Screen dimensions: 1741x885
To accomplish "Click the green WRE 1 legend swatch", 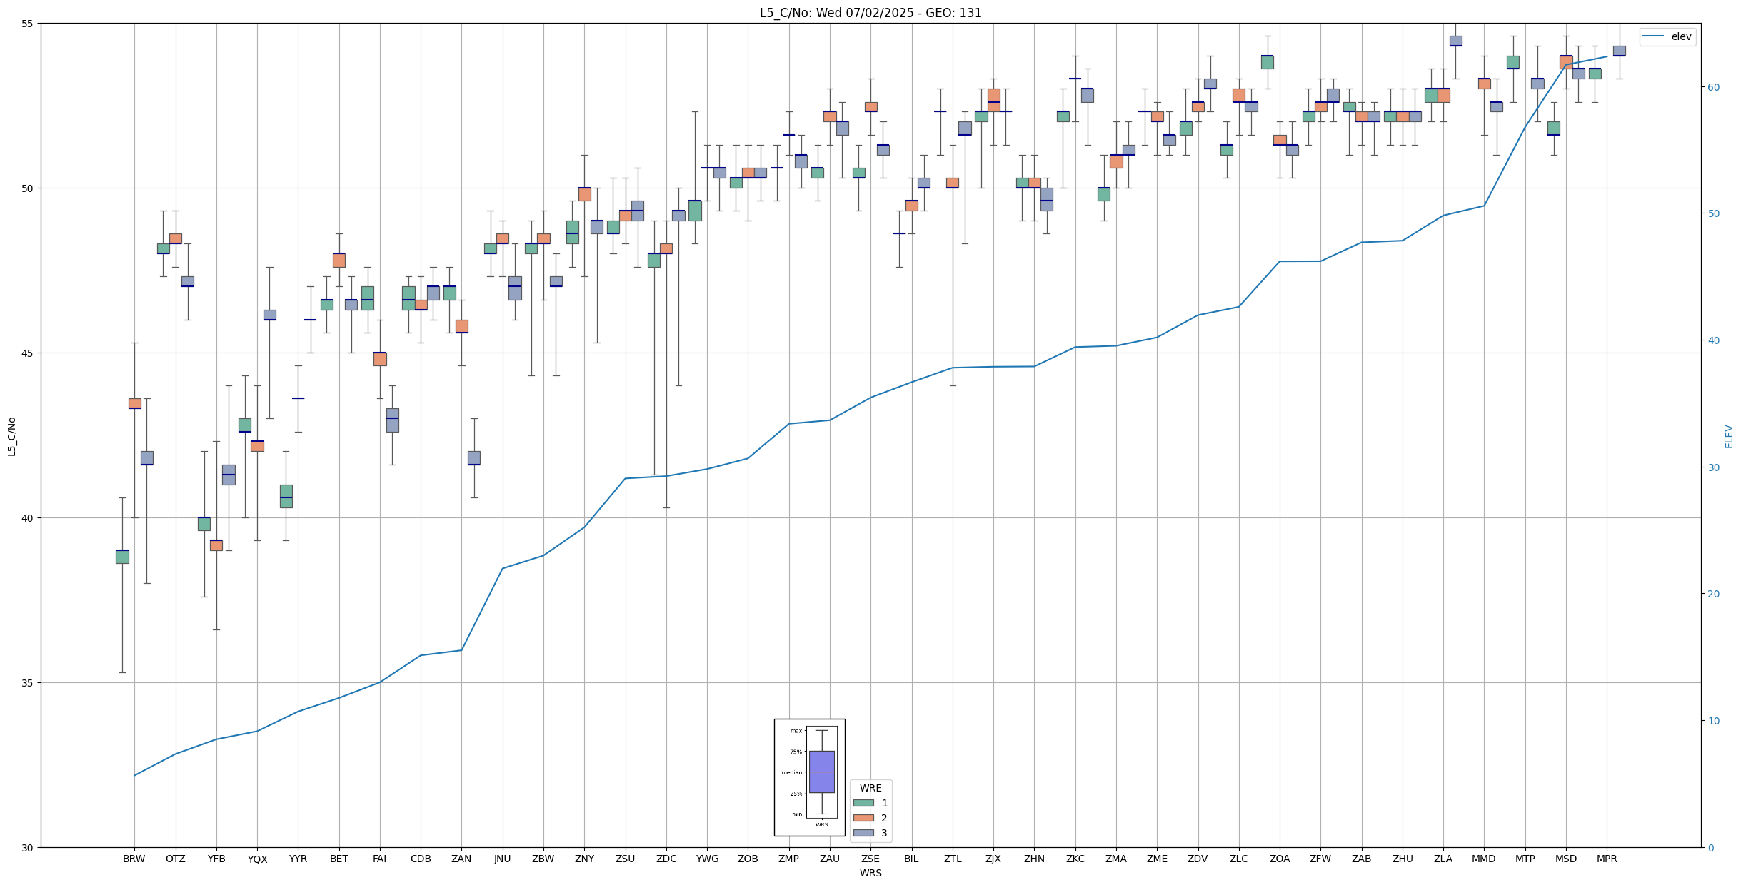I will (x=863, y=803).
